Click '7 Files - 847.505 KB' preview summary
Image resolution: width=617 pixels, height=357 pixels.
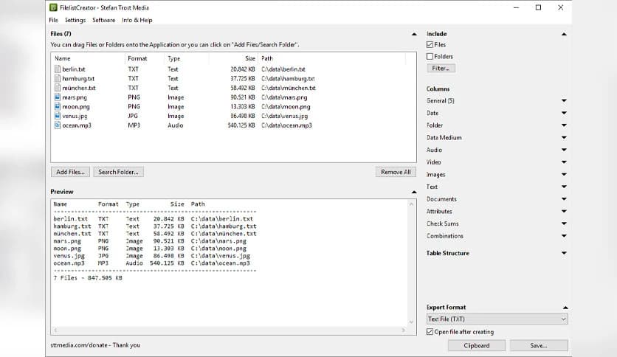click(88, 278)
